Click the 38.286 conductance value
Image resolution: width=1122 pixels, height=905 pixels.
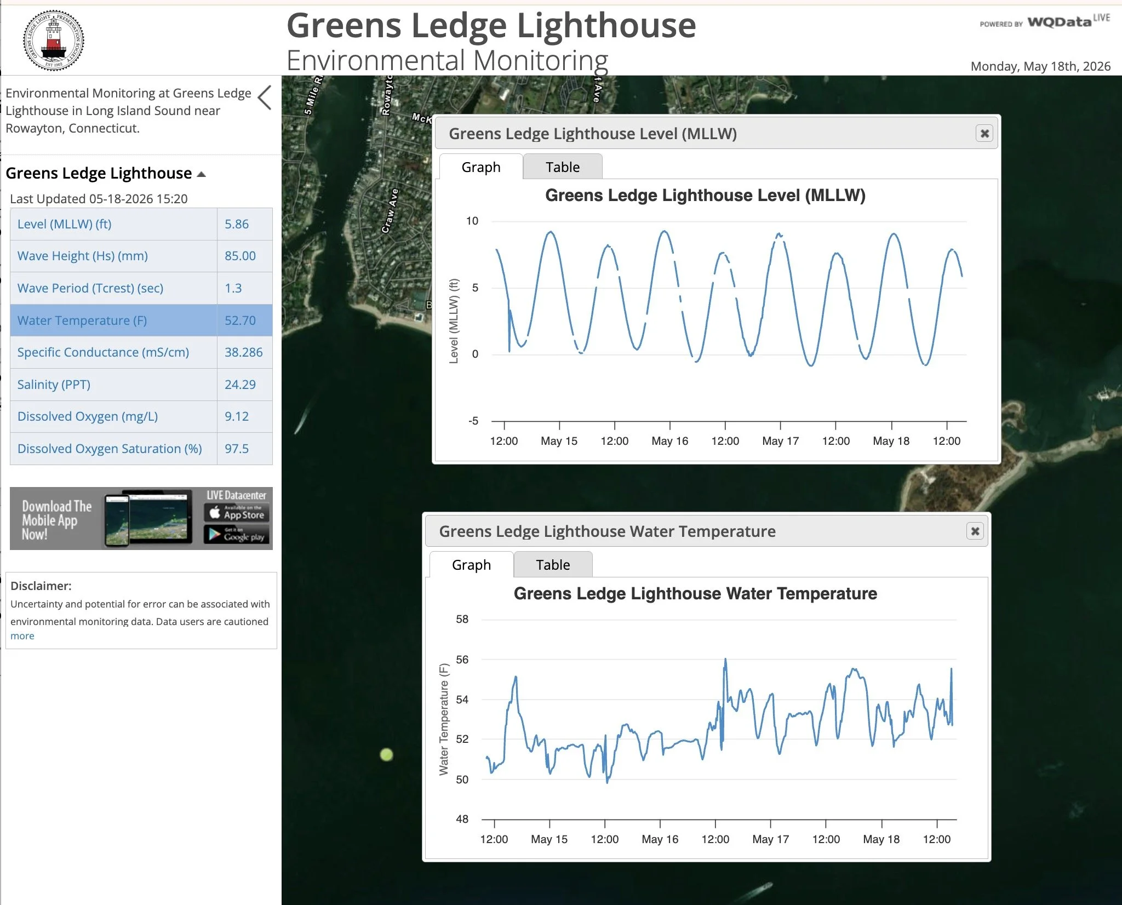(245, 352)
